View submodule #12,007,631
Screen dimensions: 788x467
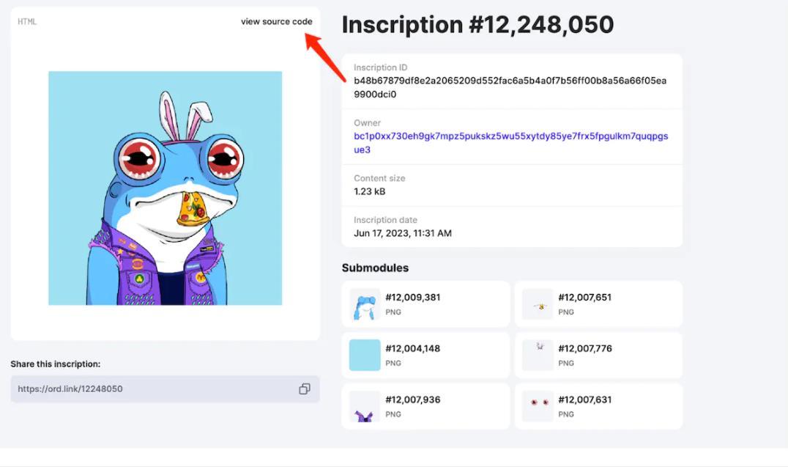coord(584,400)
